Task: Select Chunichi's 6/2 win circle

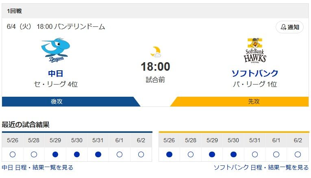Action: click(141, 154)
